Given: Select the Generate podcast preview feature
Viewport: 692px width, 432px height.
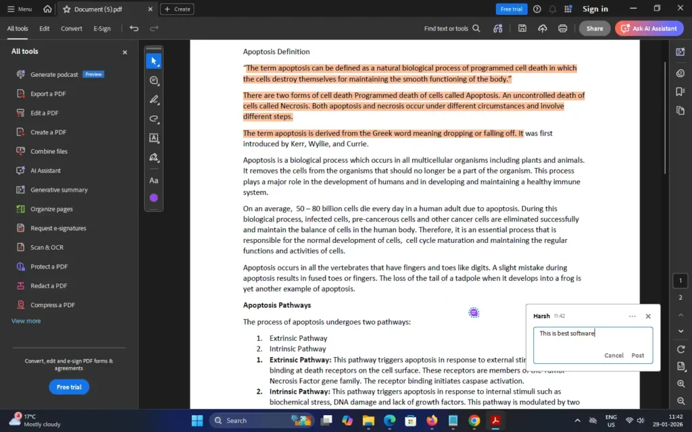Looking at the screenshot, I should (x=53, y=74).
